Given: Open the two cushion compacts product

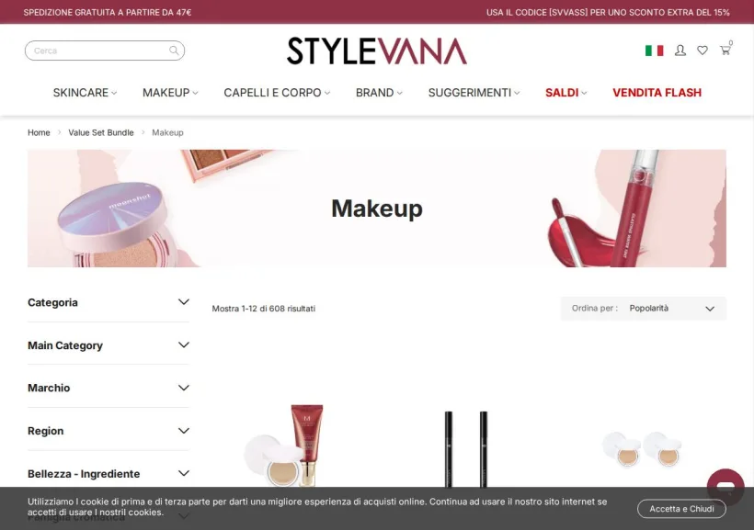Looking at the screenshot, I should (x=643, y=449).
